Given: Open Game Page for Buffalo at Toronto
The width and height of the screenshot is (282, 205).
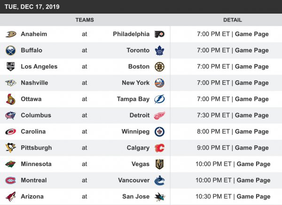Looking at the screenshot, I should click(x=251, y=50).
